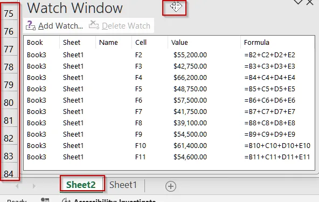Select watch row for cell F10
Image resolution: width=319 pixels, height=202 pixels.
point(169,145)
